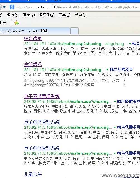Viewport: 140px width, 178px height.
Task: Click 轉為繁體網頁 for the 小说概述 result
Action: tap(129, 127)
